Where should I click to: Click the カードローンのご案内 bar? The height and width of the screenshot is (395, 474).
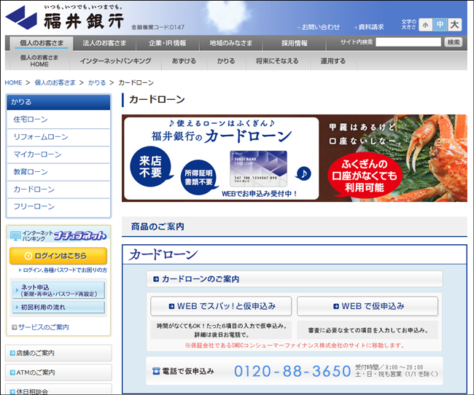point(295,279)
